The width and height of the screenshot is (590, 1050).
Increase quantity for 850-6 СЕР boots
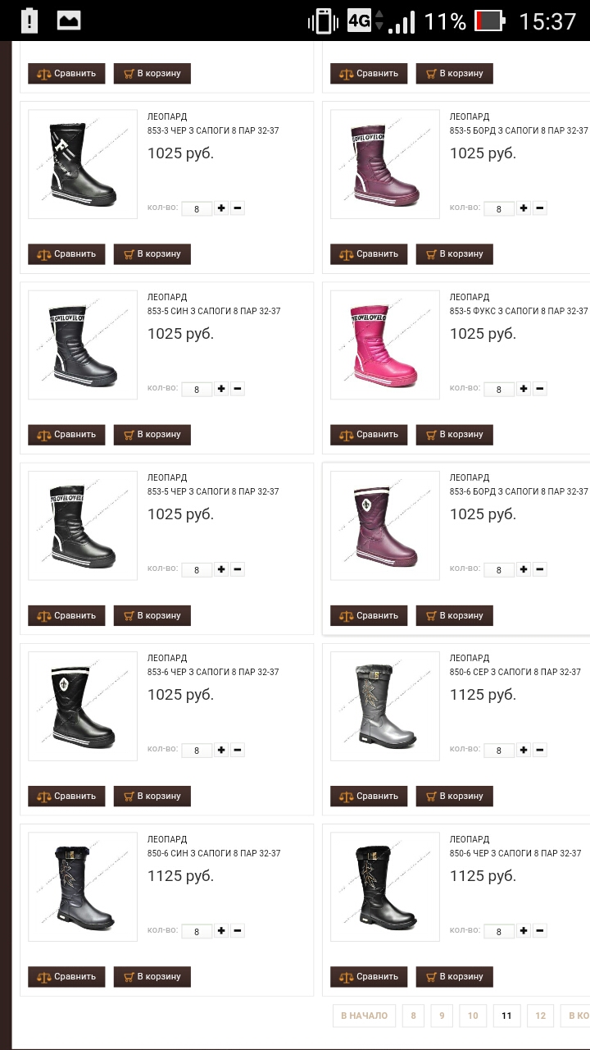tap(524, 750)
